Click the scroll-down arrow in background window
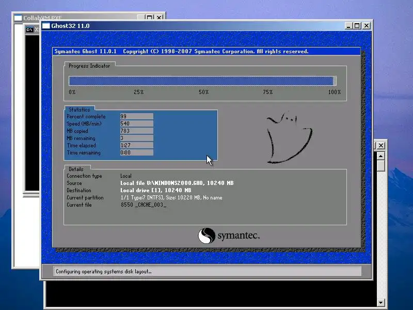 (380, 302)
